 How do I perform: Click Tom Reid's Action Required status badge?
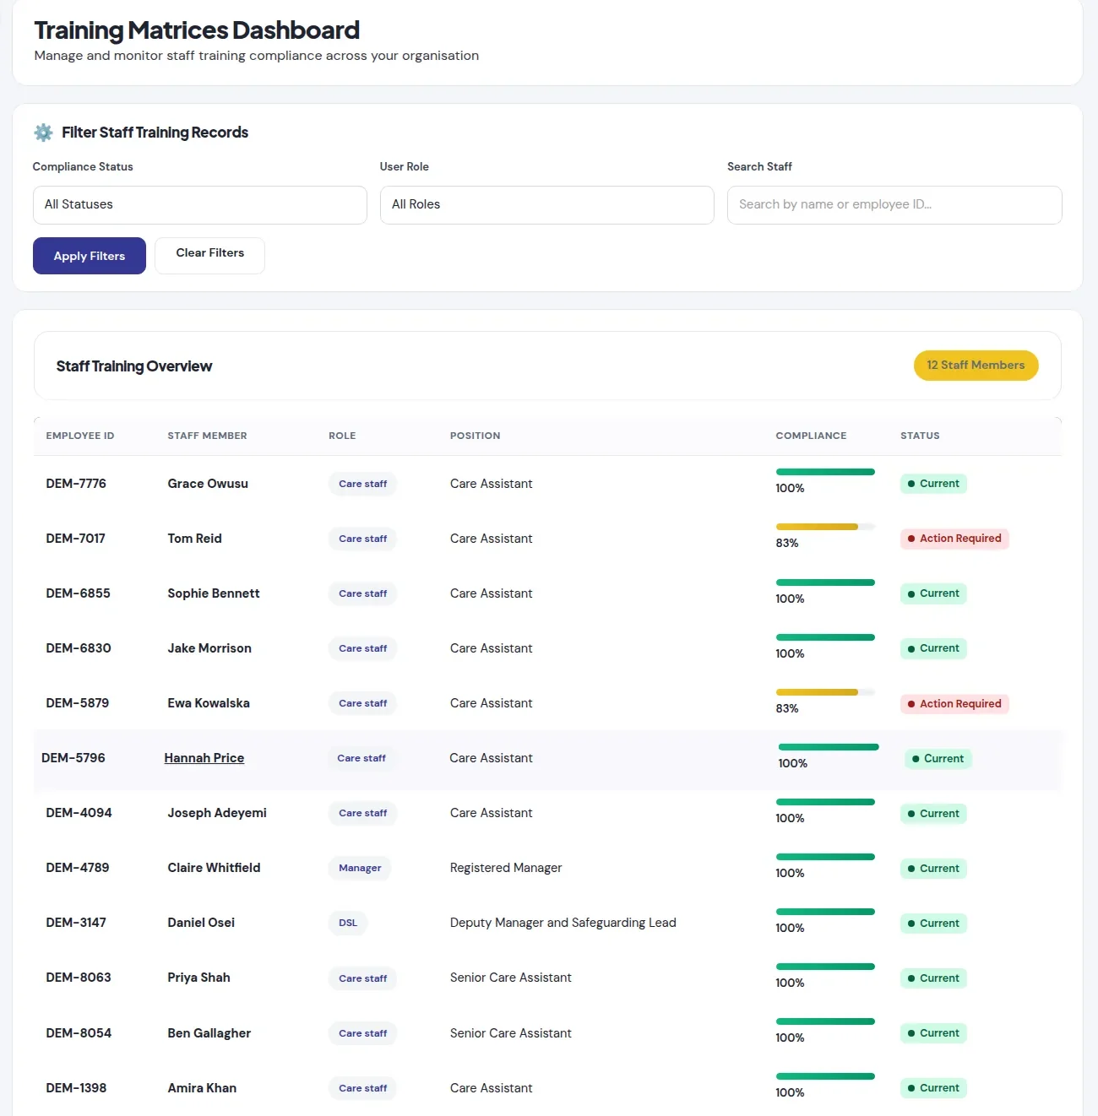pyautogui.click(x=954, y=539)
